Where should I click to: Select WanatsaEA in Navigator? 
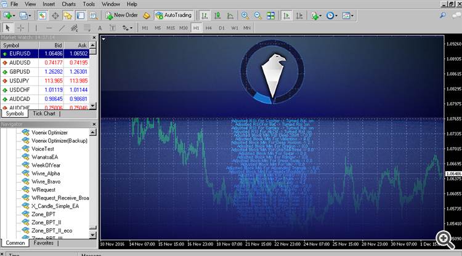pos(45,157)
